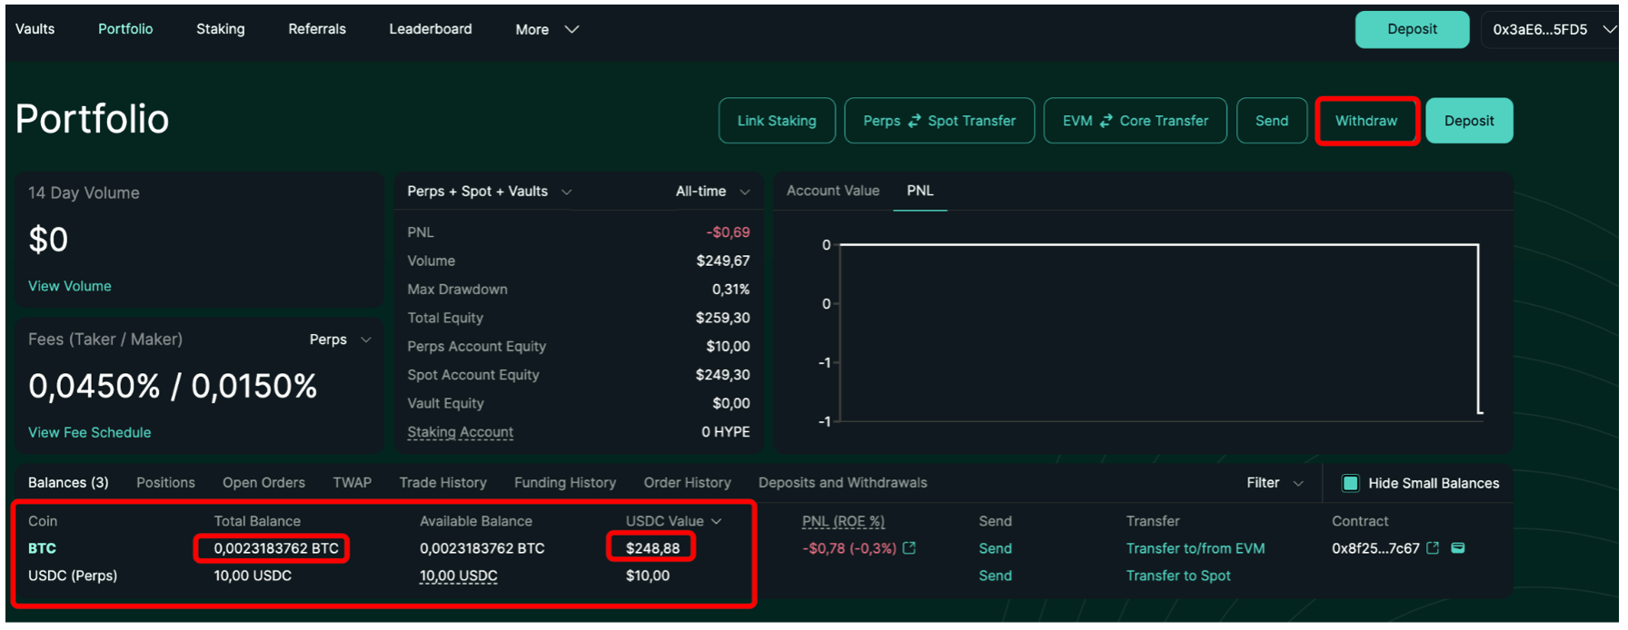Screen dimensions: 1628x630
Task: Open contract 0x8f25...7c67 external link icon
Action: coord(1433,548)
